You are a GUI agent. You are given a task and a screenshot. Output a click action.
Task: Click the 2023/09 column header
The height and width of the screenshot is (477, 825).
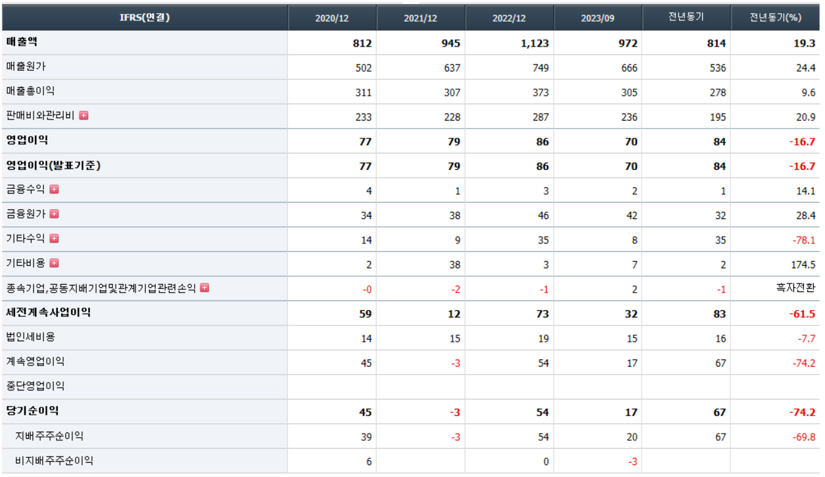598,18
